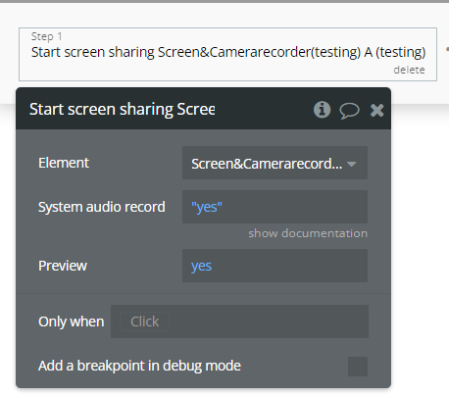Open the info icon in popup header

point(322,110)
